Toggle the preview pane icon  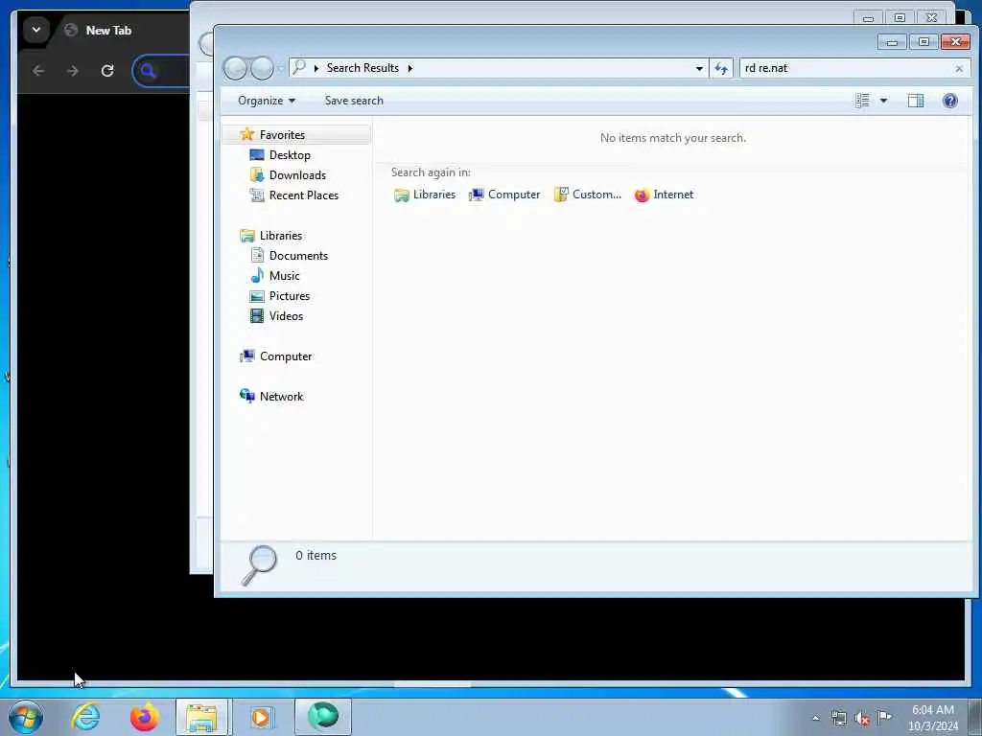(x=916, y=101)
